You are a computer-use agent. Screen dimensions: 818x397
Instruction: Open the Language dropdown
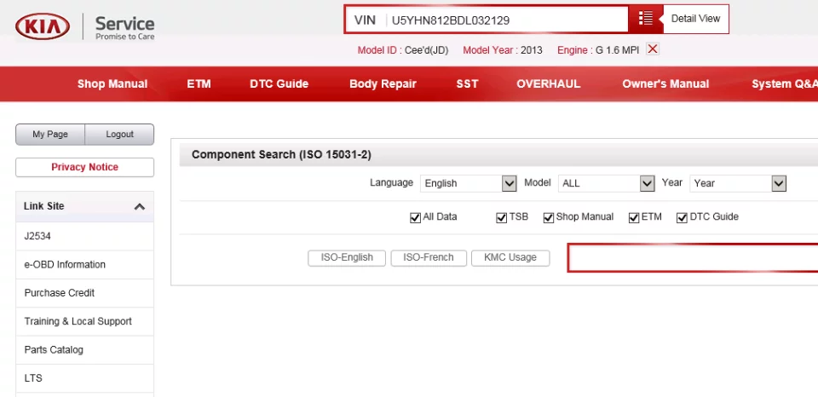(x=468, y=183)
